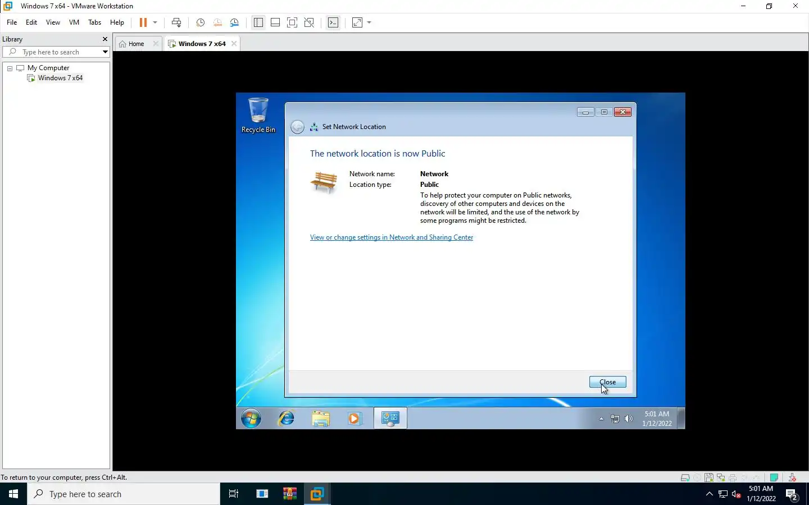The width and height of the screenshot is (809, 505).
Task: Open the stretch display options dropdown
Action: tap(369, 22)
